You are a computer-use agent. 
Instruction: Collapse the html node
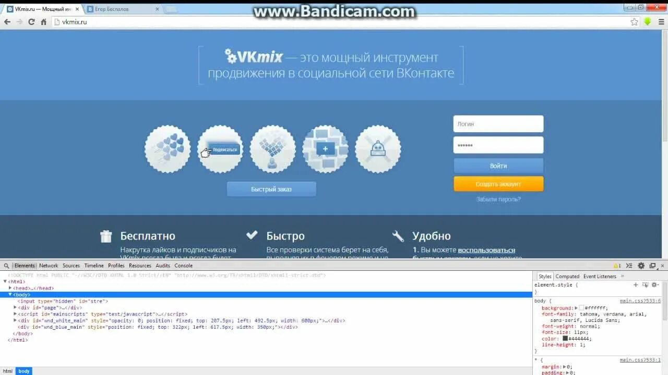(5, 282)
